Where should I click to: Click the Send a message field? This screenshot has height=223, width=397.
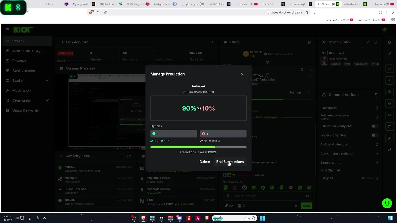click(267, 196)
